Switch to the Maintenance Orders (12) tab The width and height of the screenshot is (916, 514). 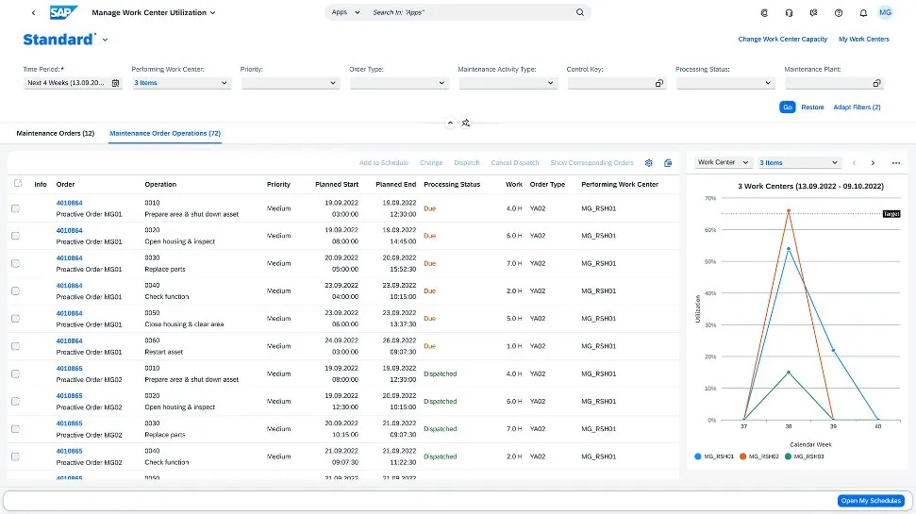pos(55,134)
